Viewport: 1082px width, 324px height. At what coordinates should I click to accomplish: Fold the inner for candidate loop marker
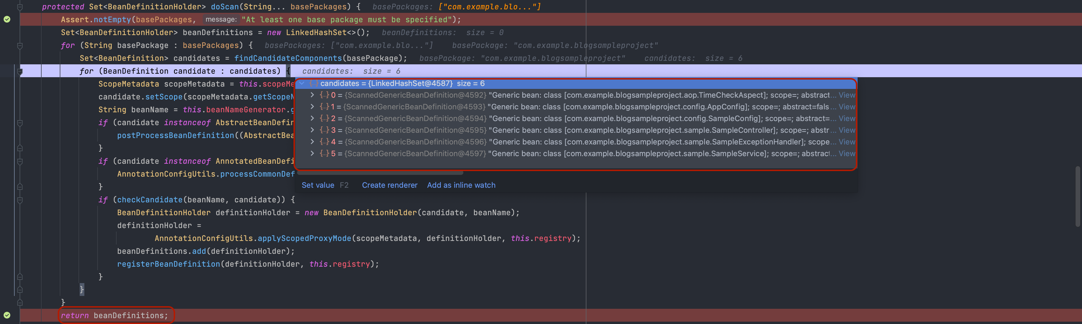pyautogui.click(x=20, y=71)
